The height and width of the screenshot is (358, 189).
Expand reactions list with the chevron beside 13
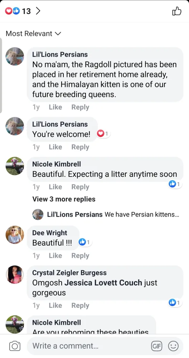click(38, 11)
